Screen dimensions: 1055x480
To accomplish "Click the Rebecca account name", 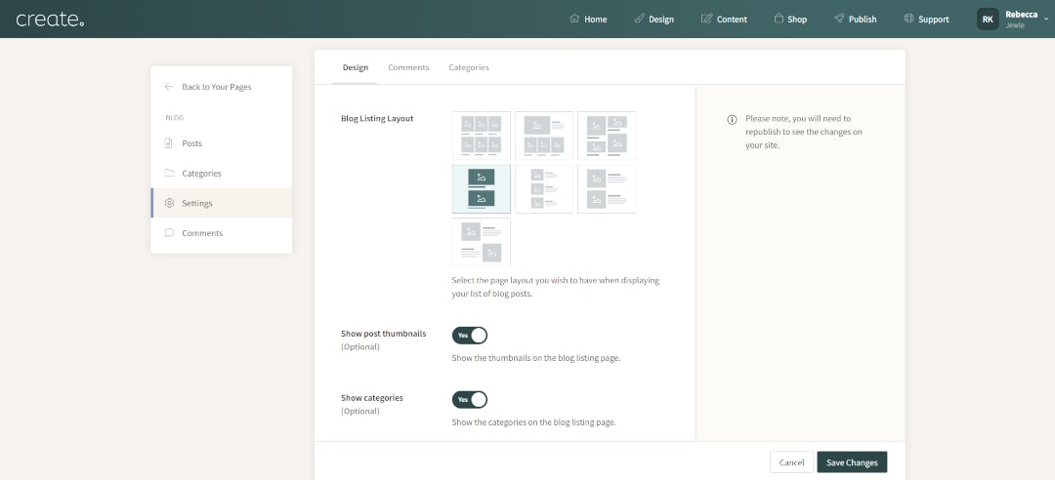I will click(x=1022, y=14).
